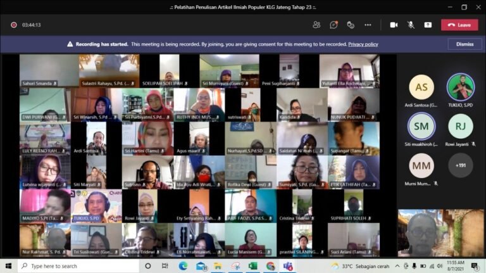This screenshot has width=486, height=273.
Task: Select Agus maarif video tile
Action: coord(199,138)
